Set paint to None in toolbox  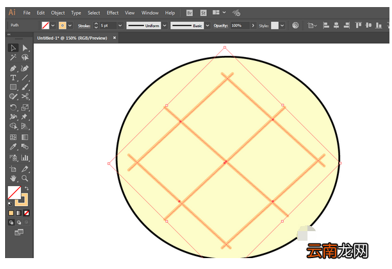pos(26,213)
